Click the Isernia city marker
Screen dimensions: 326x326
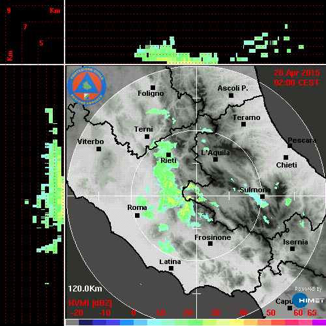[x=293, y=248]
